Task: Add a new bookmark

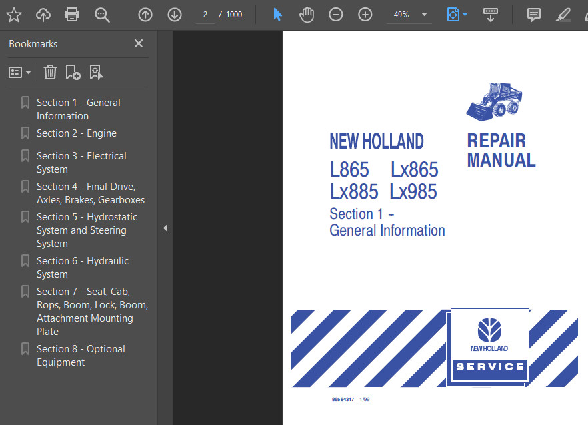Action: click(x=73, y=73)
